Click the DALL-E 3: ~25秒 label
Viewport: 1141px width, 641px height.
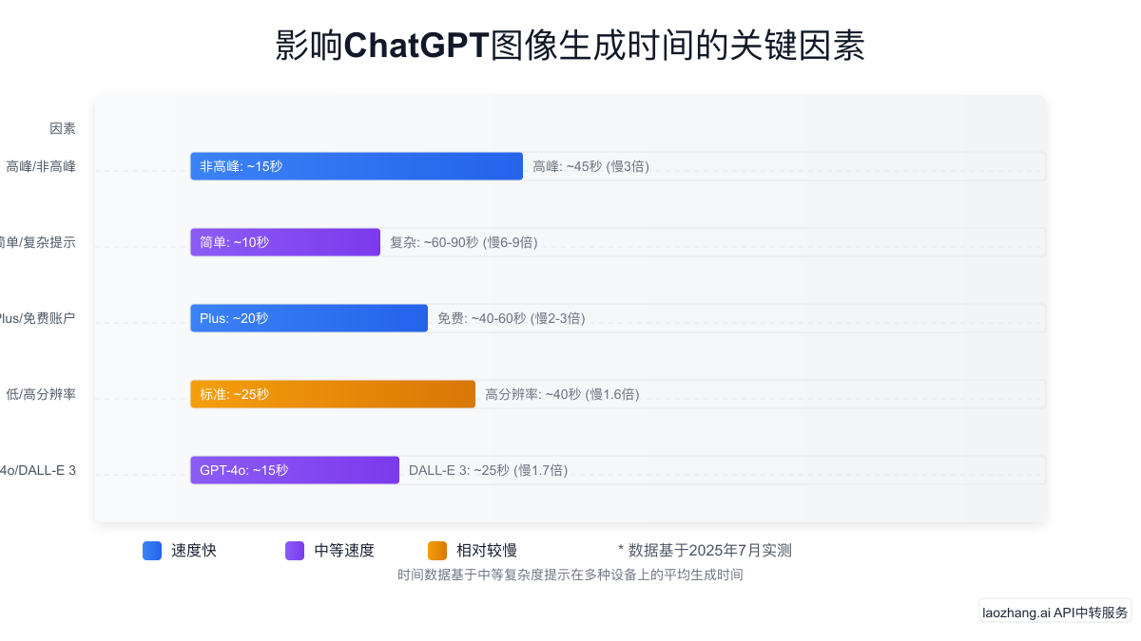(488, 471)
